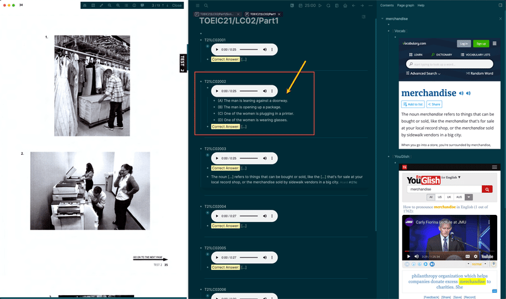Mute audio player of T21LC02002
506x299 pixels.
265,91
